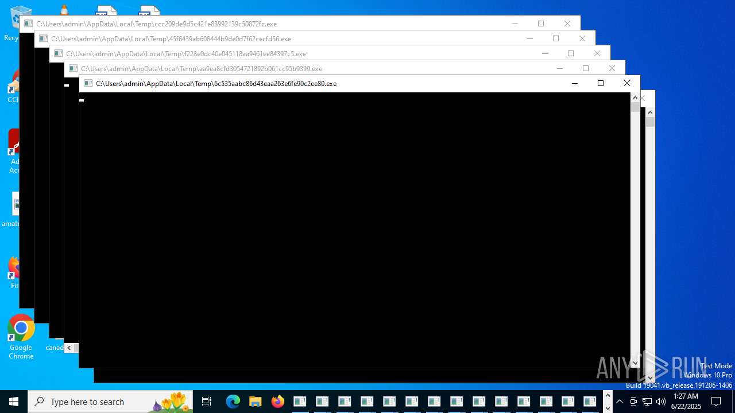The height and width of the screenshot is (413, 735).
Task: Open system menu icon of ccc209de9d5c4 window
Action: tap(28, 24)
